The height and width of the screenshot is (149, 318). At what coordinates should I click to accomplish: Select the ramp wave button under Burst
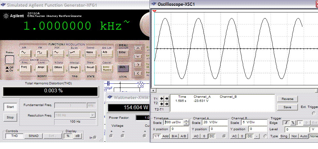click(x=74, y=53)
